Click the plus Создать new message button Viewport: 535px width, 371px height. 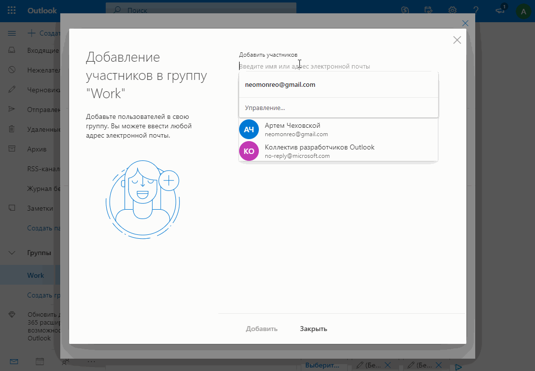[43, 33]
